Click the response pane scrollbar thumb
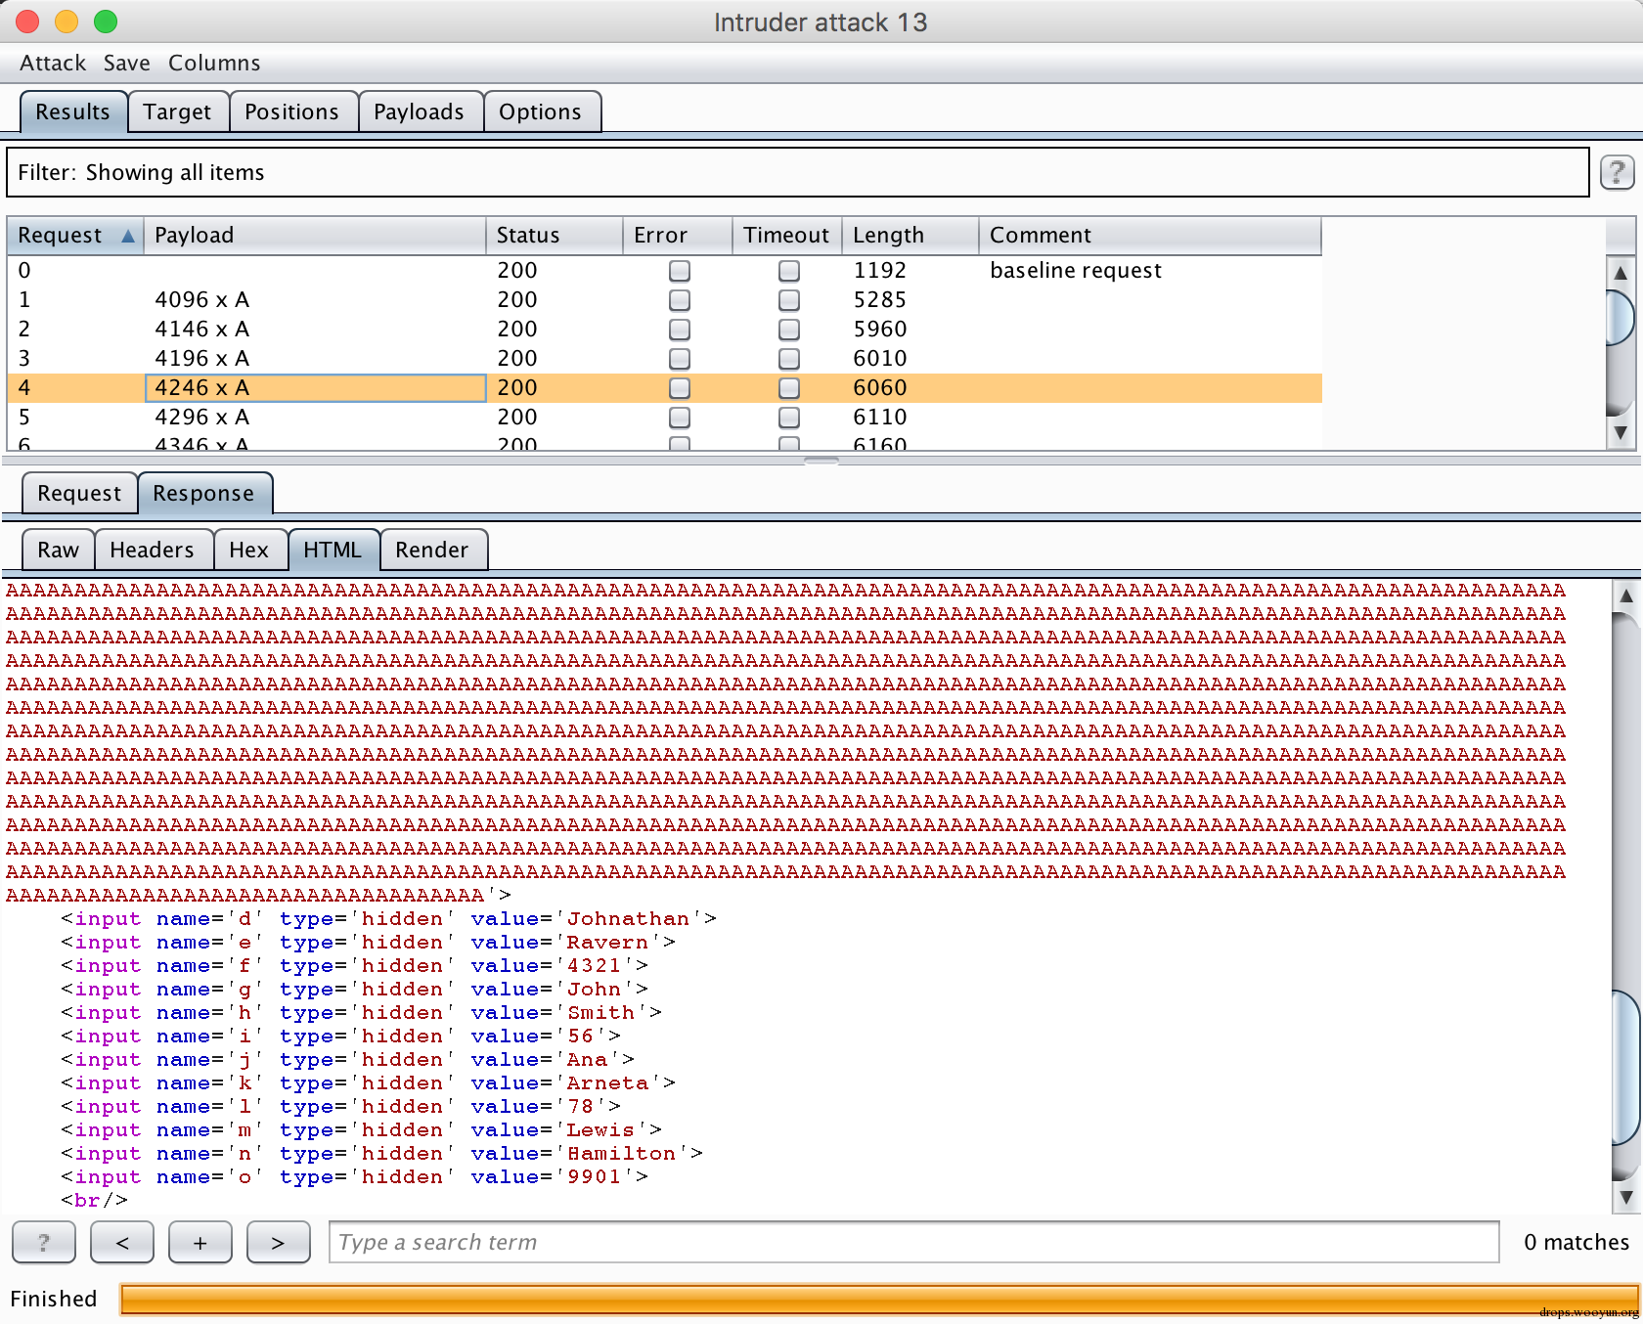Screen dimensions: 1643x1324 tap(1626, 1067)
